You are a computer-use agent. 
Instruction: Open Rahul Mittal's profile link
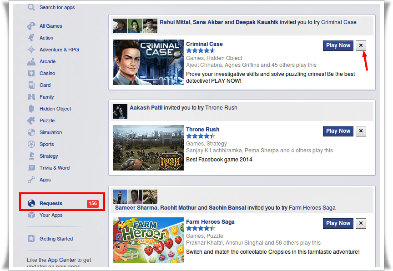[x=175, y=22]
